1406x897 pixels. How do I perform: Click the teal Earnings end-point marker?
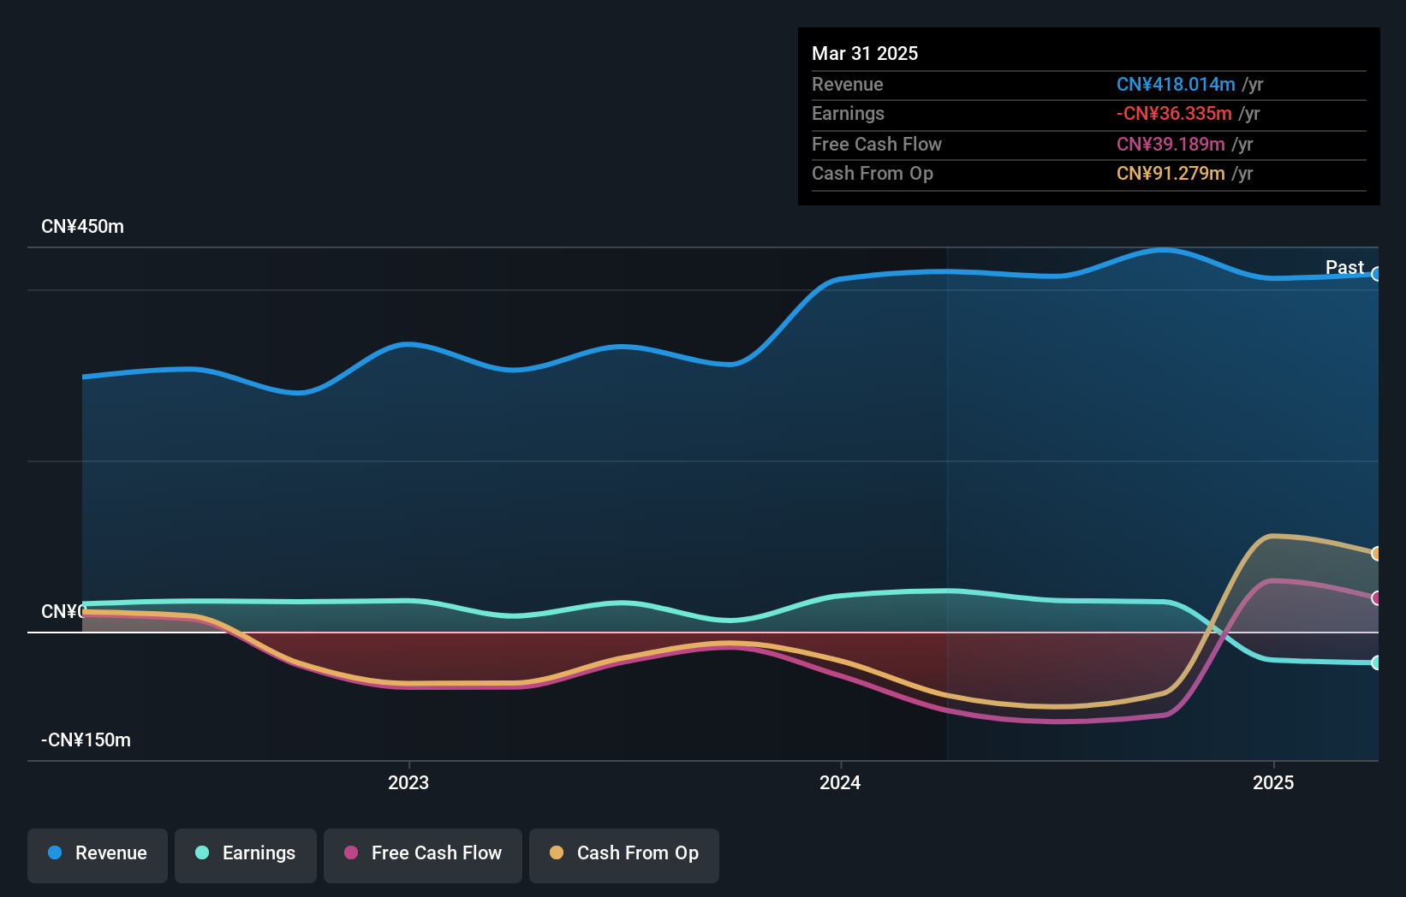(1376, 662)
